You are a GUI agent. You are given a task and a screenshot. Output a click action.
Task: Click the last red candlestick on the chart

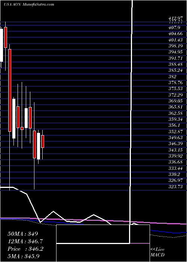click(x=43, y=141)
